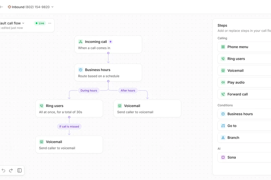This screenshot has height=180, width=271.
Task: Pick the Play audio step
Action: 244,82
